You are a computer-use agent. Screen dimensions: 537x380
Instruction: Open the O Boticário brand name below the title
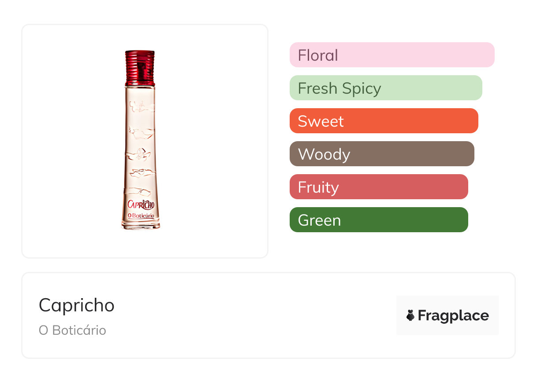[72, 330]
